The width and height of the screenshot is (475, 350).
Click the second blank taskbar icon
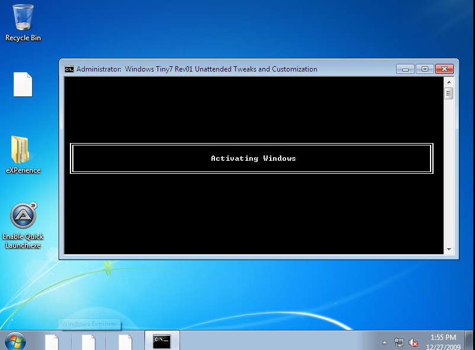point(88,342)
